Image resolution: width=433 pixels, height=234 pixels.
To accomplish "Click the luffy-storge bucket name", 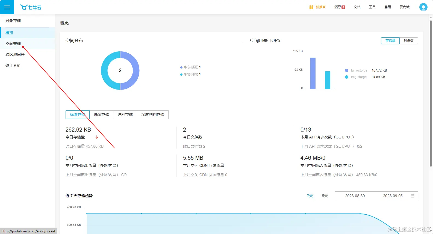I will click(359, 70).
